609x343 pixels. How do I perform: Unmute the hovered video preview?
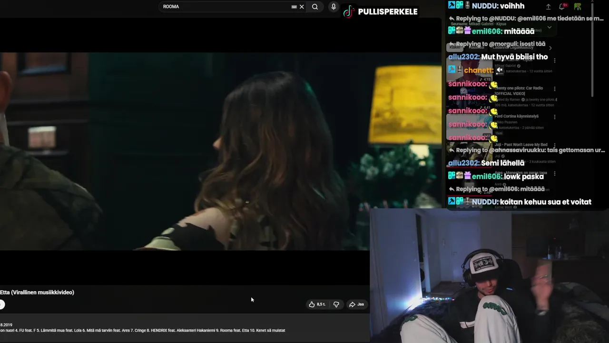tap(500, 70)
